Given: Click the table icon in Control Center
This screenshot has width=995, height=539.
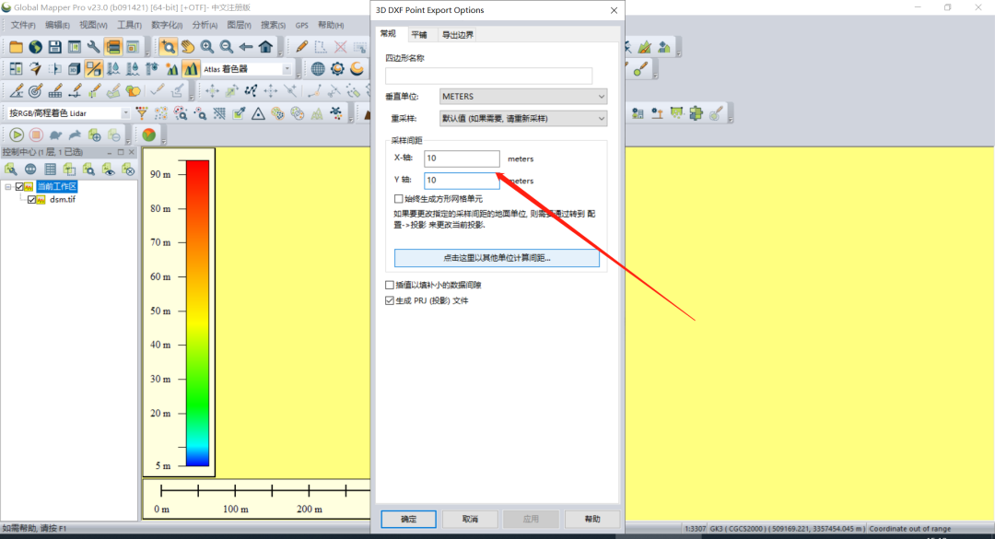Looking at the screenshot, I should (x=50, y=170).
